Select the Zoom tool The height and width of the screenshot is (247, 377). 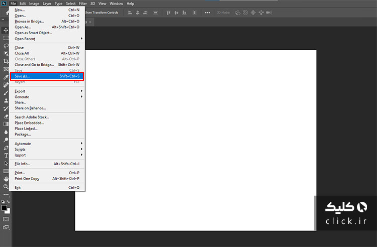point(6,187)
